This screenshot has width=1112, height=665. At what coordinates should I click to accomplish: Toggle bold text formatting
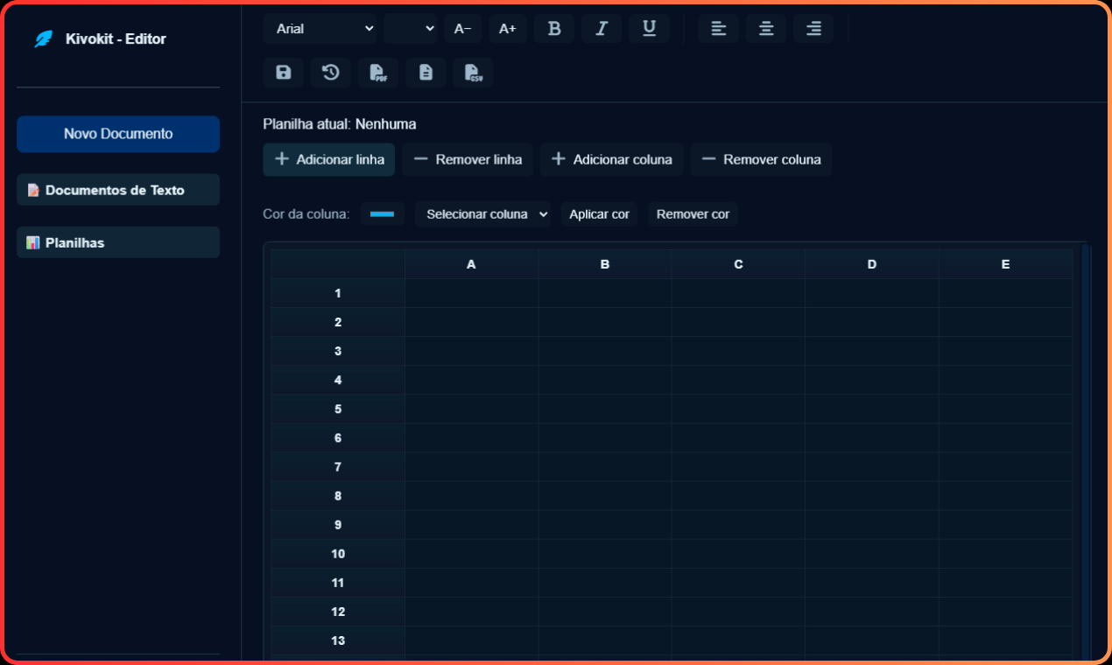point(553,28)
